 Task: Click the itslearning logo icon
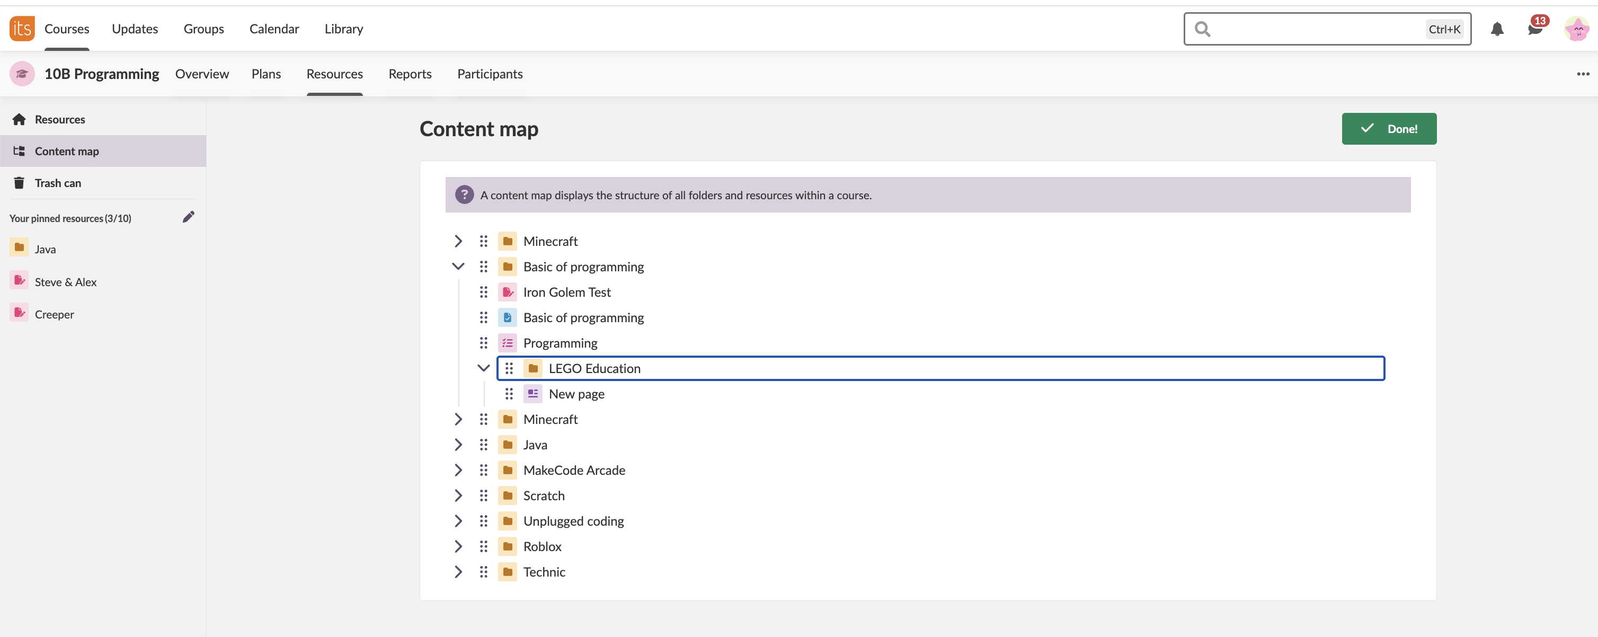[22, 29]
